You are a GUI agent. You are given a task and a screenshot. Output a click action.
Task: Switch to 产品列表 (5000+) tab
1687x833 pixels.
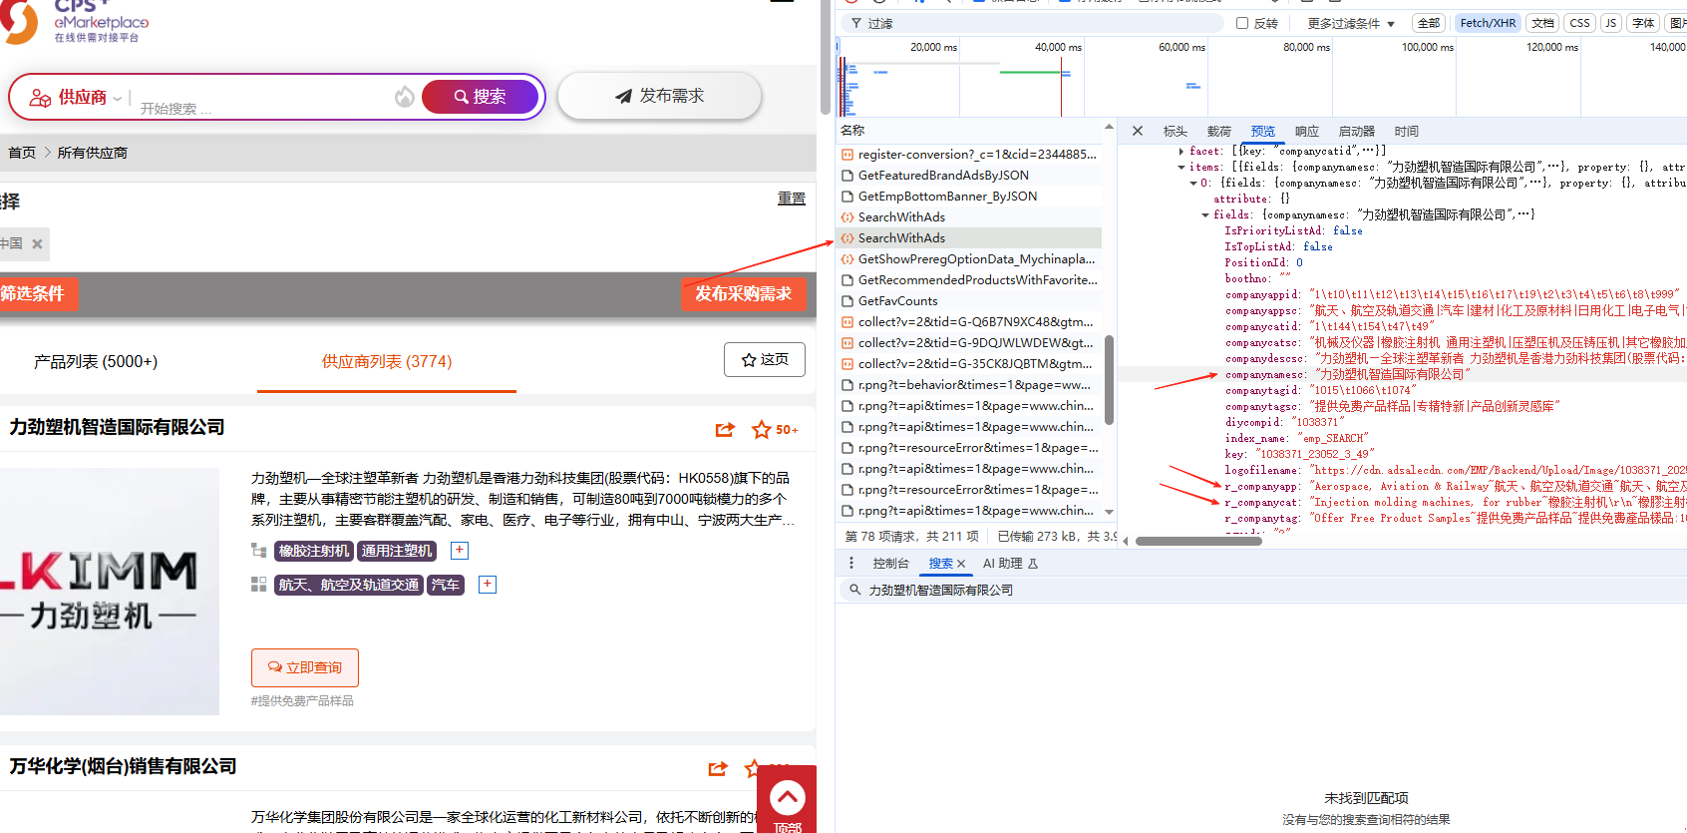tap(96, 361)
